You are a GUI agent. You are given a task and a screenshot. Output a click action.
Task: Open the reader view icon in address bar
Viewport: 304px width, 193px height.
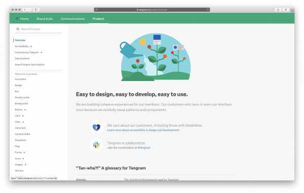point(96,10)
